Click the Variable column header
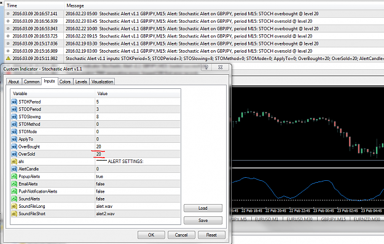The width and height of the screenshot is (384, 244). pos(53,94)
